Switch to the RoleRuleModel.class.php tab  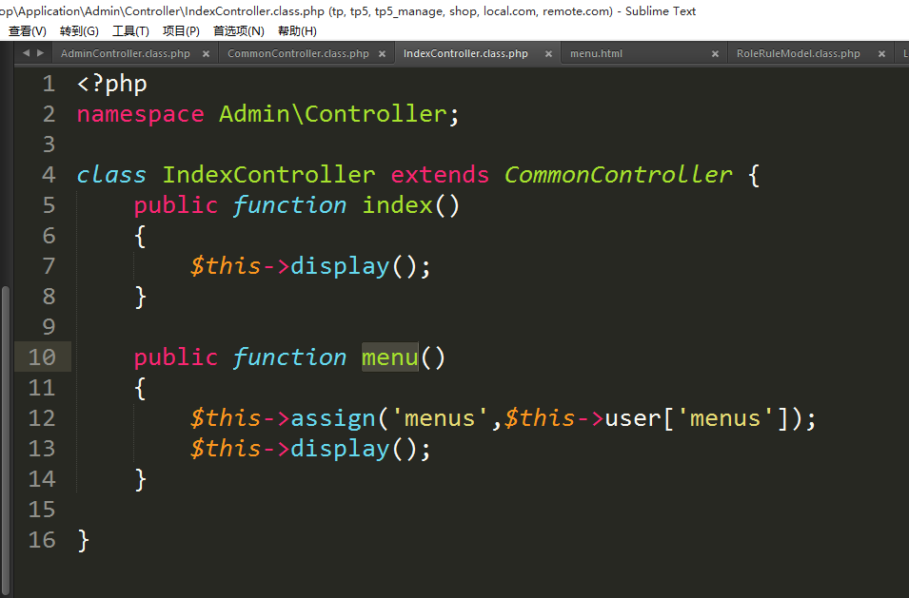point(798,54)
